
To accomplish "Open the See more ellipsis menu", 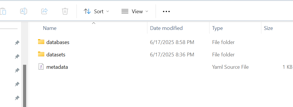I will [166, 12].
